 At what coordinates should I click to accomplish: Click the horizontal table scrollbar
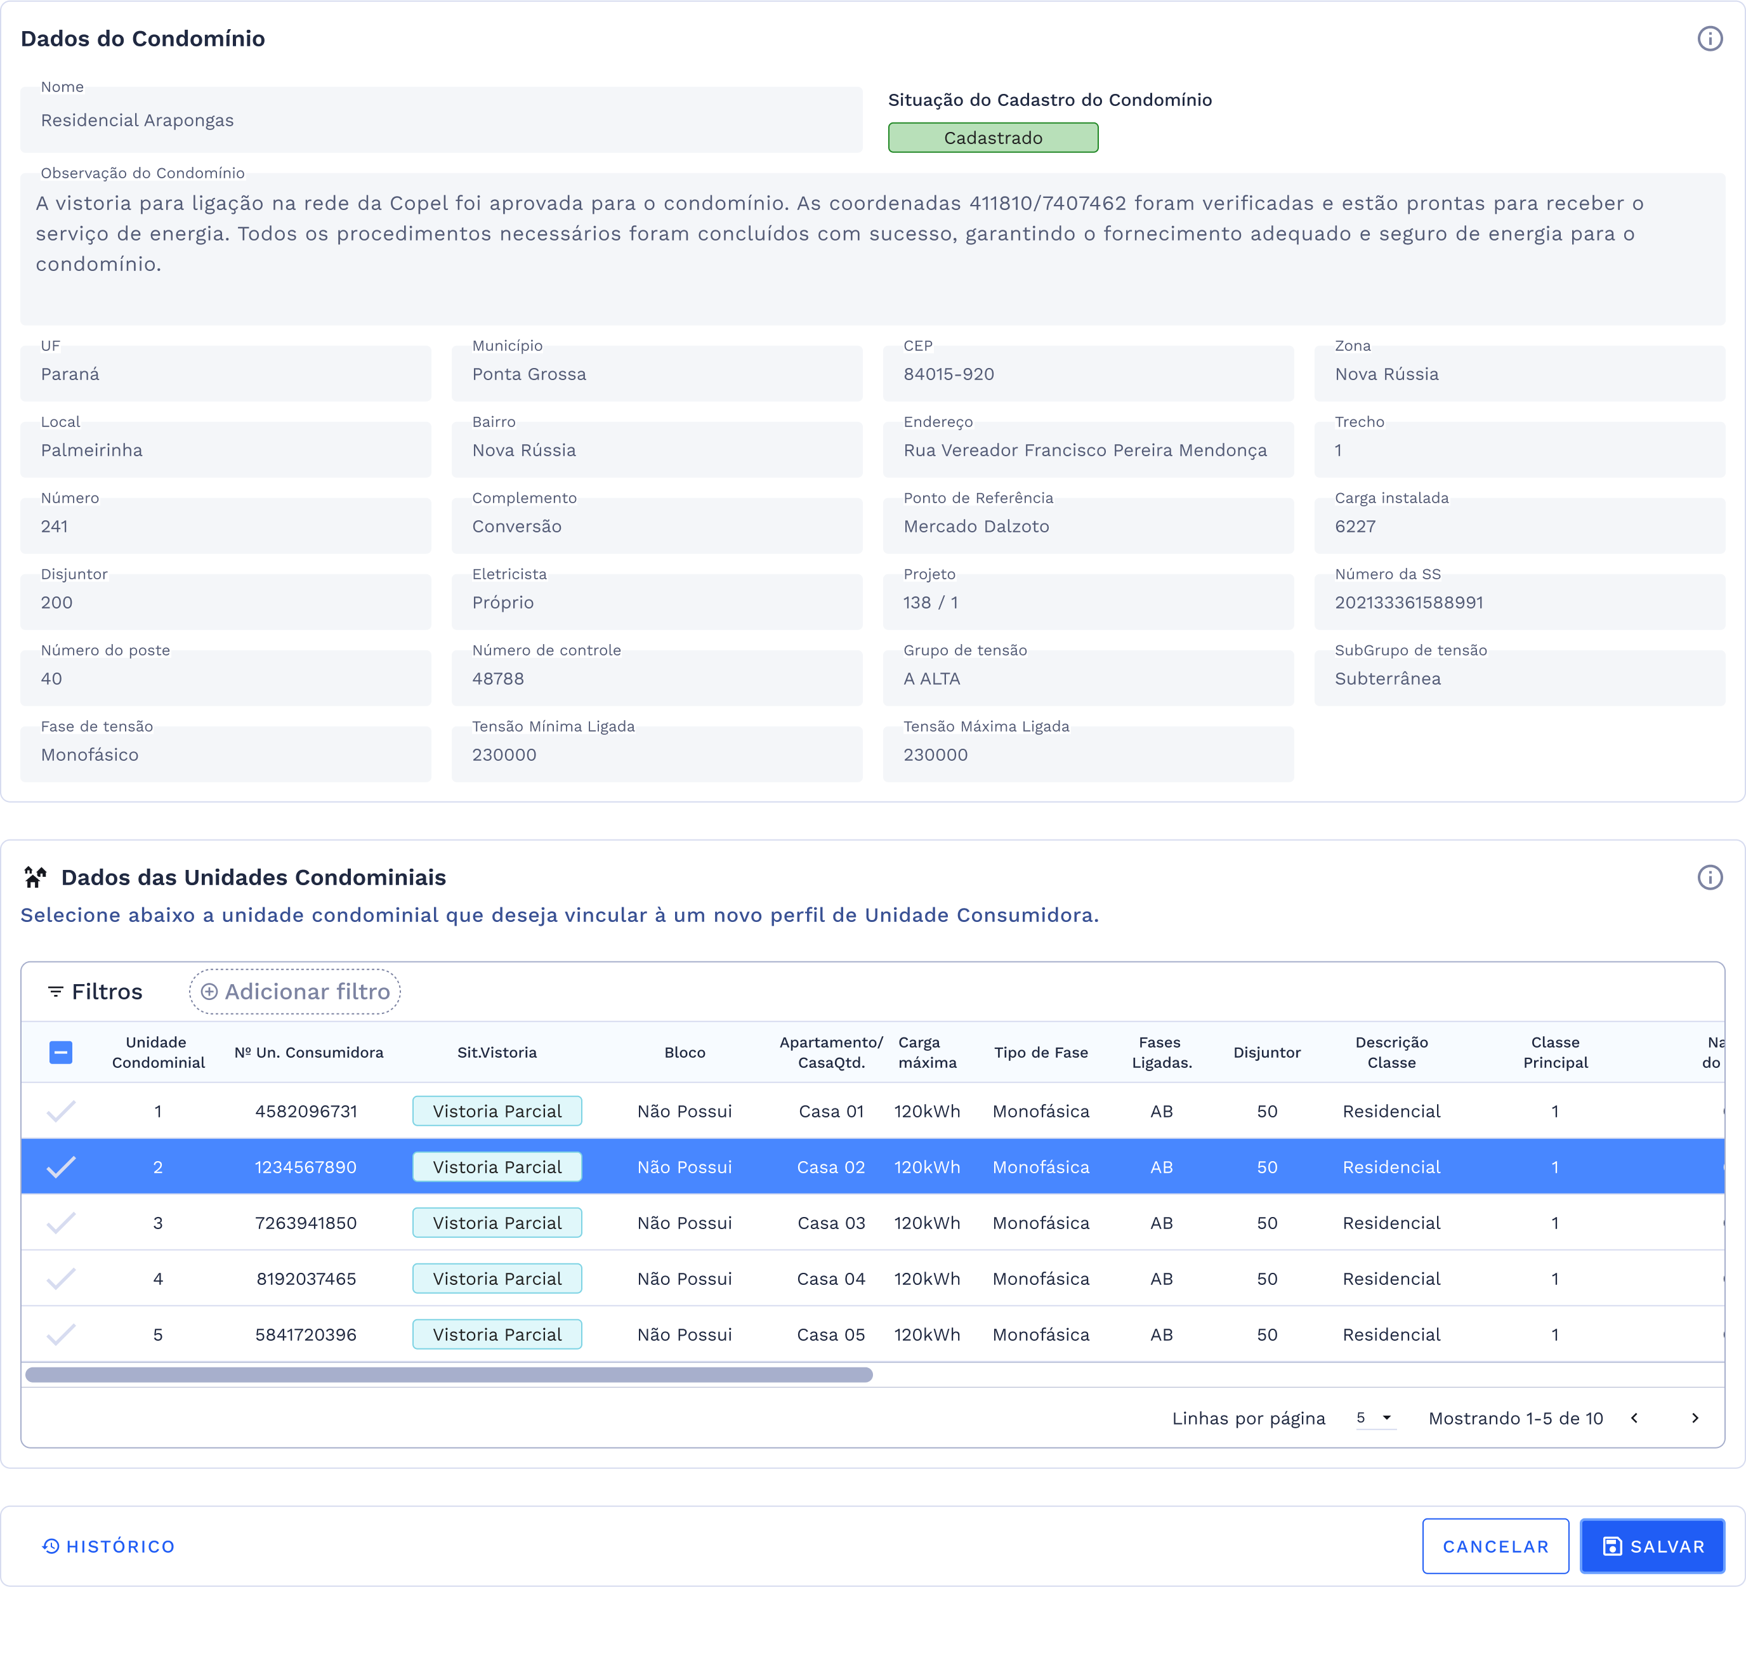click(x=449, y=1375)
